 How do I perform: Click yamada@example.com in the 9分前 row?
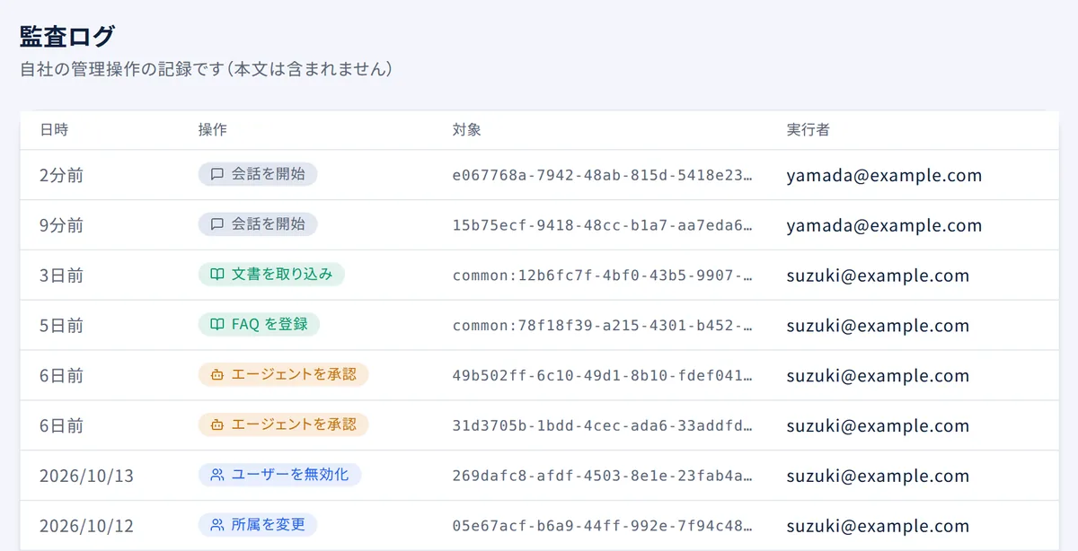point(885,225)
